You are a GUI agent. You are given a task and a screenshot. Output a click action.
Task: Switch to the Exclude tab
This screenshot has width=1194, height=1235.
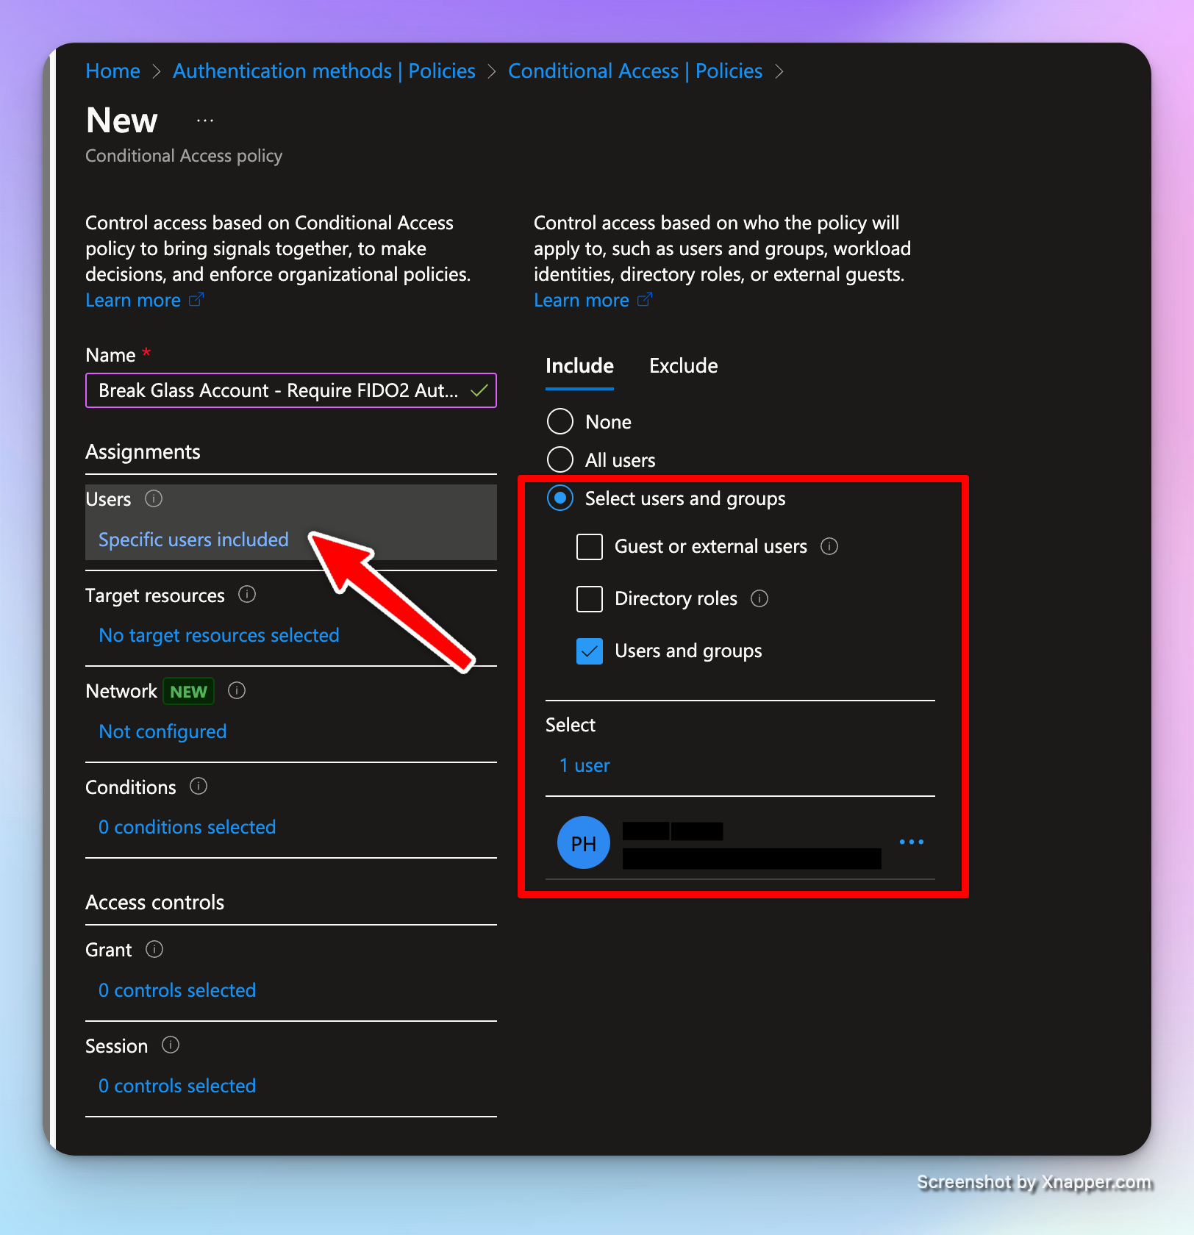(x=683, y=366)
